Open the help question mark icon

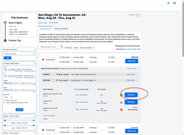168,3
